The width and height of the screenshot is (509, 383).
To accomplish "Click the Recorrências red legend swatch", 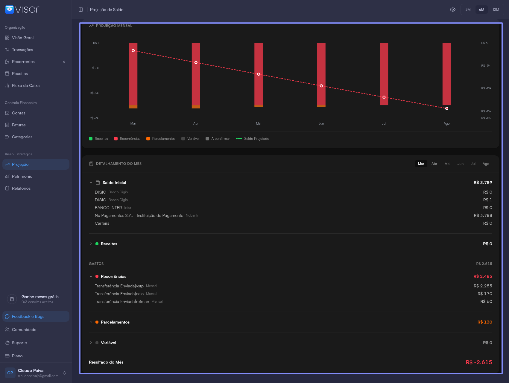I will [x=116, y=139].
